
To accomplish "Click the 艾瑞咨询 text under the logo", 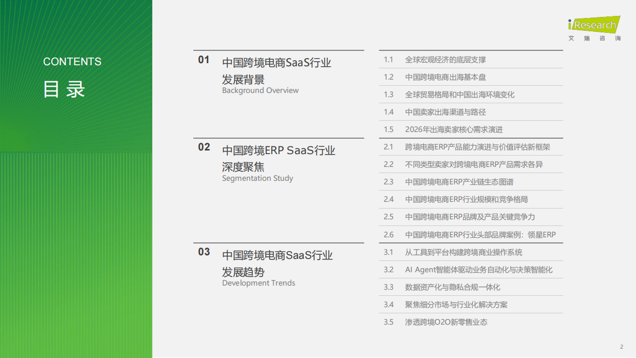I will point(594,39).
